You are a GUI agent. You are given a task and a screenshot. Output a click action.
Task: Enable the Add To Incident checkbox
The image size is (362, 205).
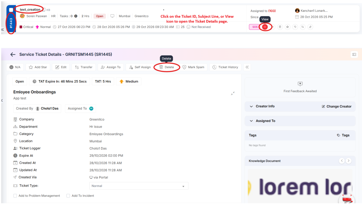click(68, 196)
